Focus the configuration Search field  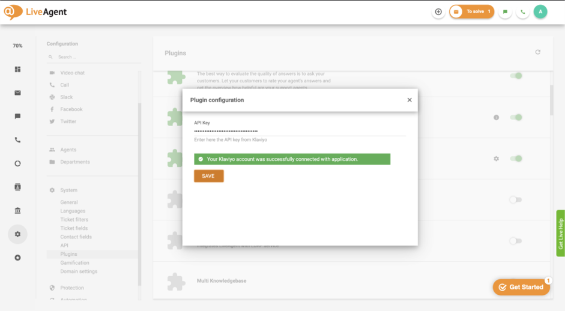click(94, 57)
